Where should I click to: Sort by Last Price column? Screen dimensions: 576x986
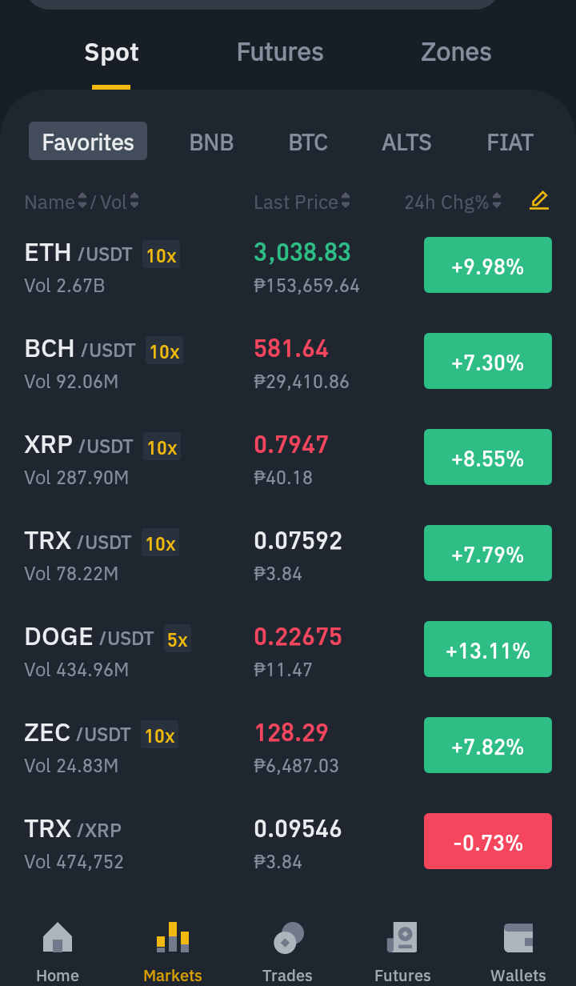click(302, 202)
